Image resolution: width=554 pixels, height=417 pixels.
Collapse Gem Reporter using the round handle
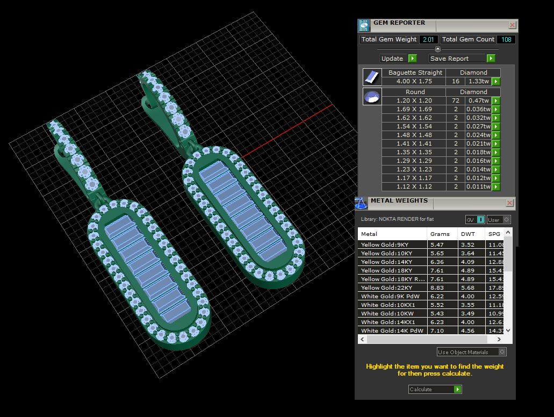click(438, 49)
